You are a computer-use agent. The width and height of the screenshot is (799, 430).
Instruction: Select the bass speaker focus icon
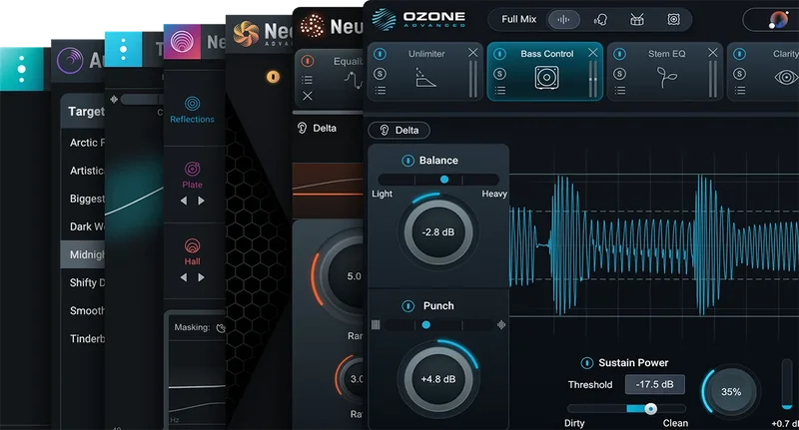pyautogui.click(x=673, y=20)
